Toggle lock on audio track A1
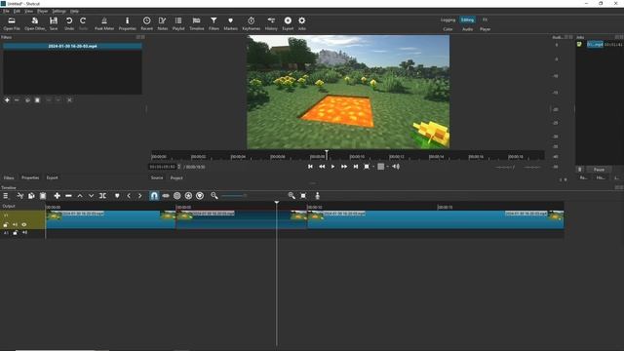Image resolution: width=624 pixels, height=351 pixels. (16, 233)
